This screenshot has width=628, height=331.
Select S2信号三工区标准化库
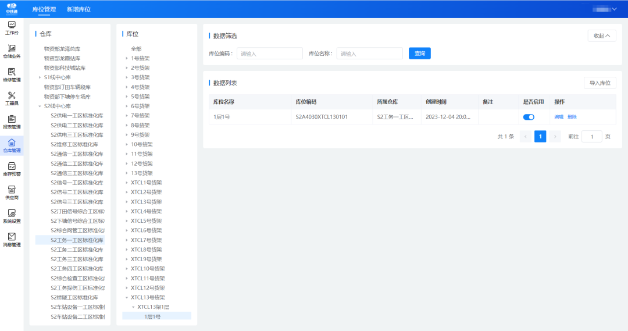tap(77, 202)
